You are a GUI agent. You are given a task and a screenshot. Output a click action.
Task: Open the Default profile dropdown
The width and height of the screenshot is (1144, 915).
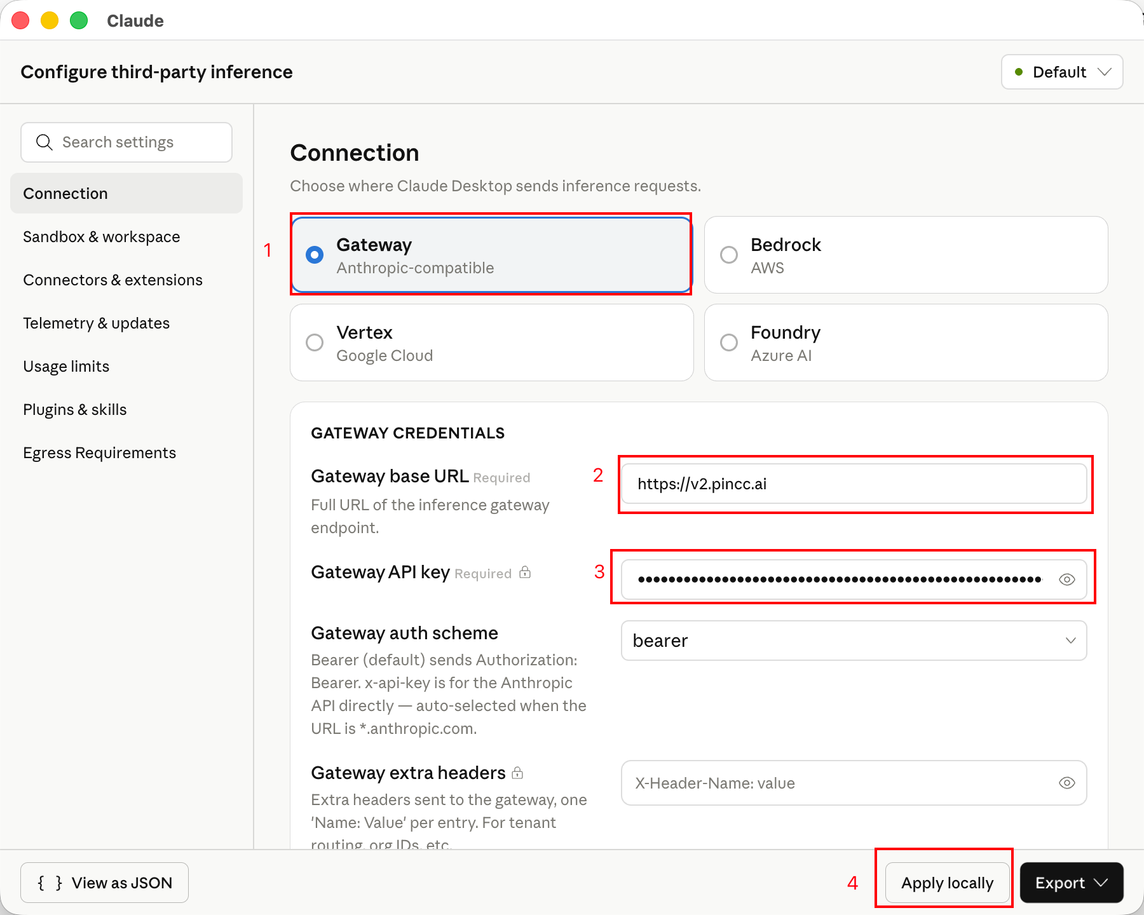1062,72
